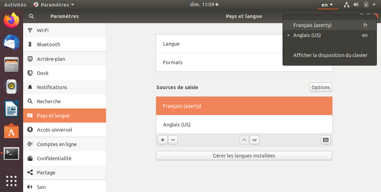Remove selected input source with minus button

pyautogui.click(x=173, y=140)
